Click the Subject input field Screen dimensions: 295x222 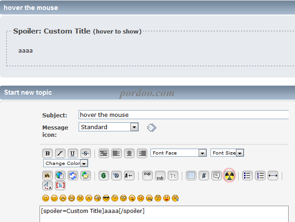(x=184, y=115)
